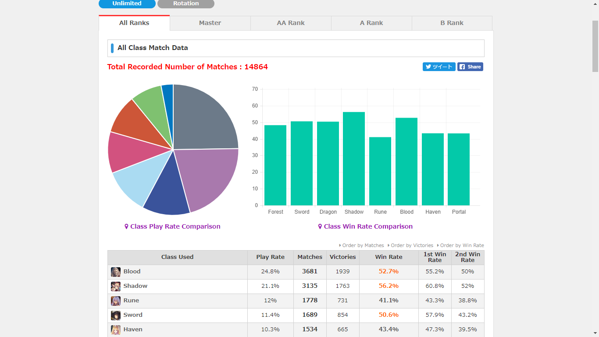Click Blood's 52.7% win rate cell
The image size is (599, 337).
[389, 272]
